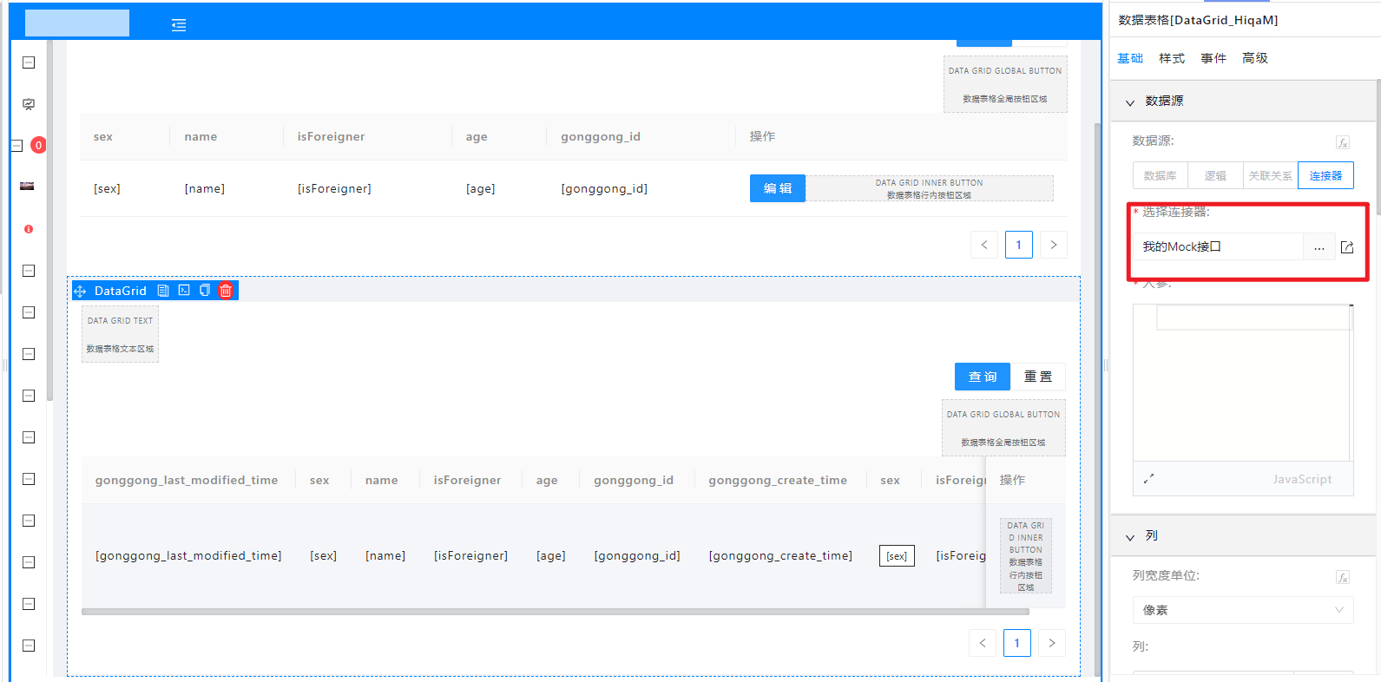This screenshot has width=1381, height=682.
Task: Delete the selected DataGrid with trash icon
Action: 226,291
